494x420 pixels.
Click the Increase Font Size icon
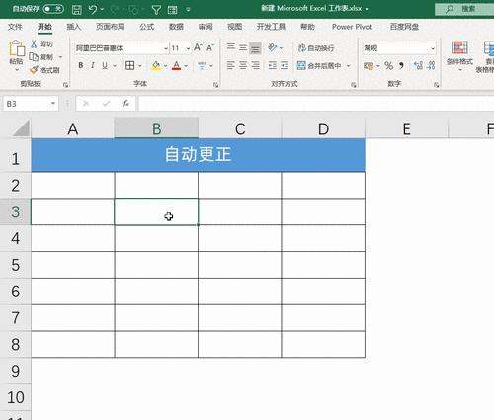198,47
